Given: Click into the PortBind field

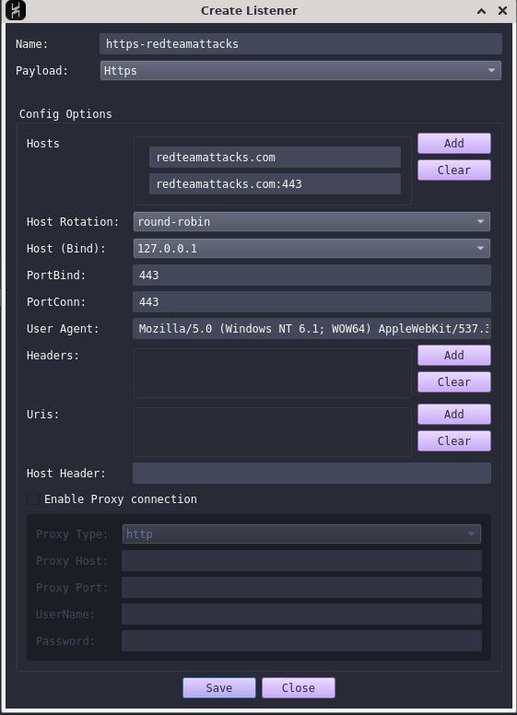Looking at the screenshot, I should pos(311,275).
